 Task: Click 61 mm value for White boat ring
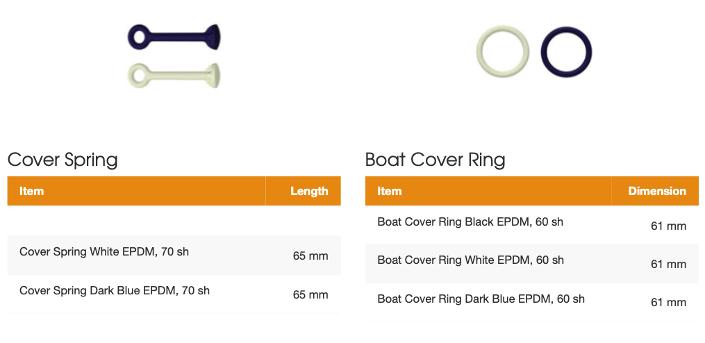click(669, 265)
